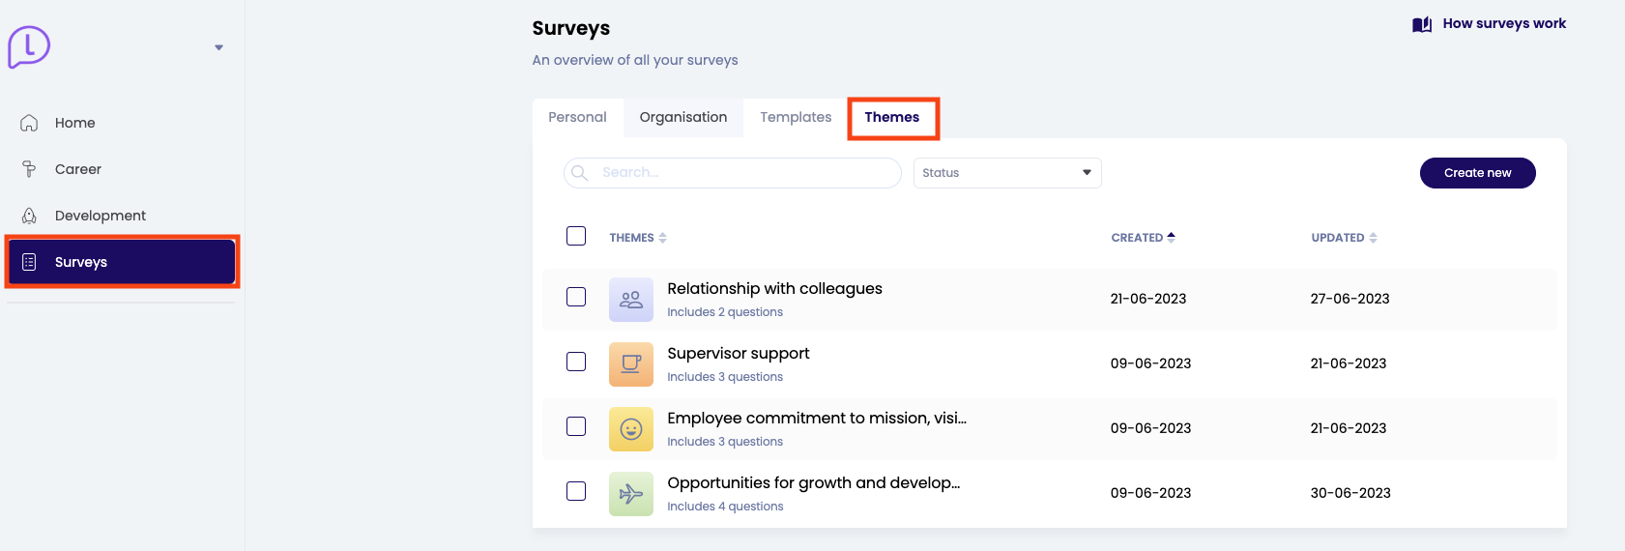1625x551 pixels.
Task: Sort by the Updated column header
Action: pyautogui.click(x=1343, y=238)
